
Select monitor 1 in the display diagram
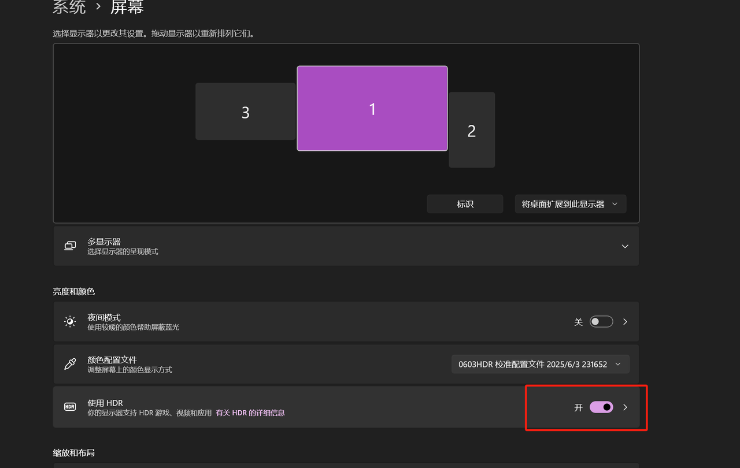(372, 108)
